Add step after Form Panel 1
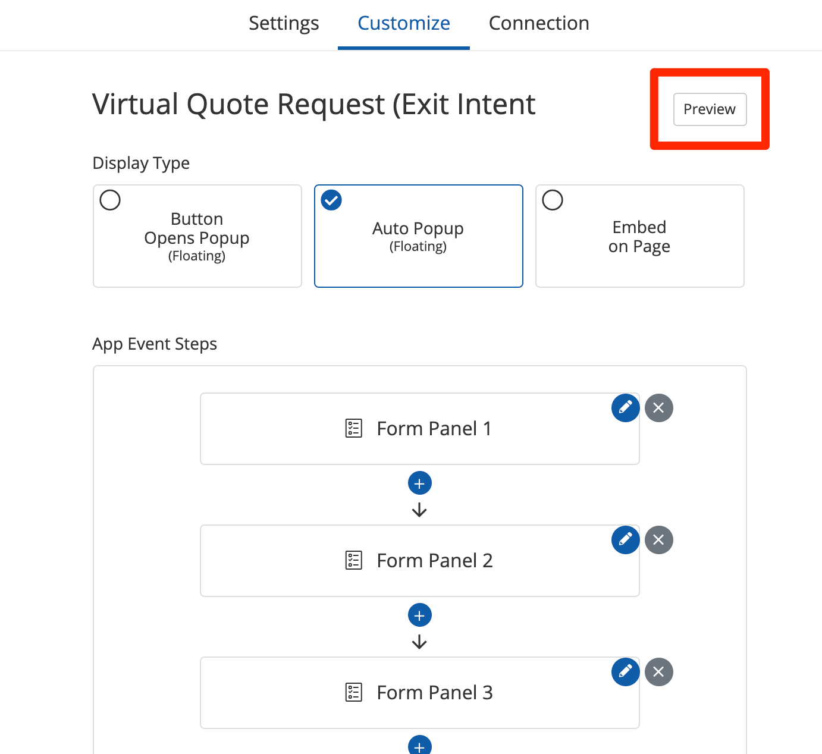Viewport: 822px width, 754px height. tap(419, 483)
